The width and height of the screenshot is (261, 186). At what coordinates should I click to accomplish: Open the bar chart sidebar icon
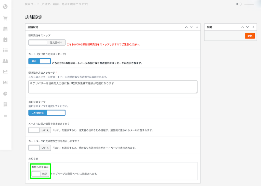(5, 83)
